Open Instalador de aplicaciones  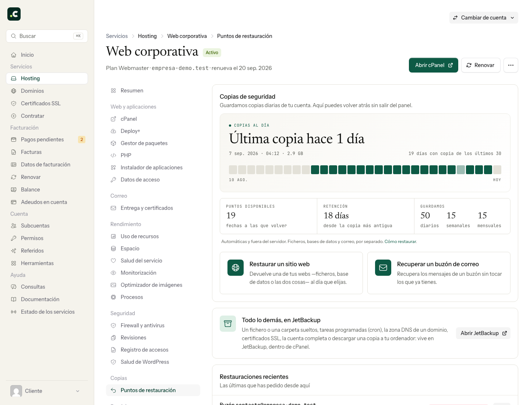[153, 168]
